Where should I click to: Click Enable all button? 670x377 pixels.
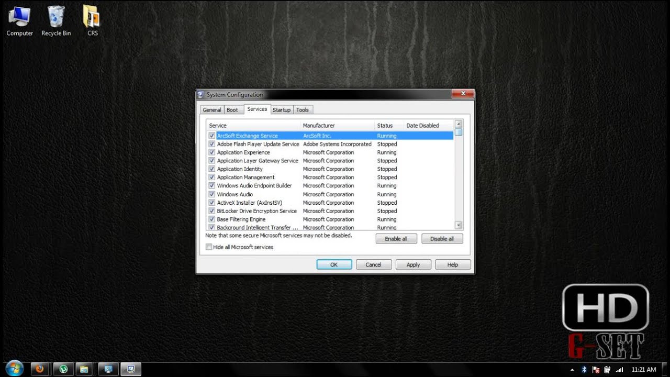(x=396, y=239)
